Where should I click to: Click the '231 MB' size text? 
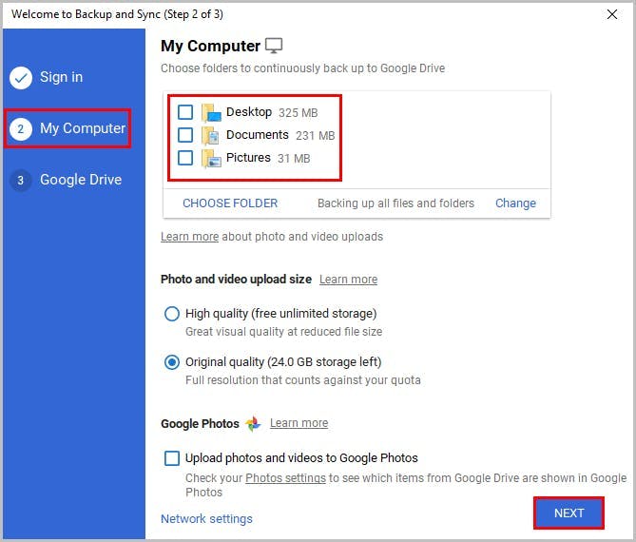pos(316,135)
